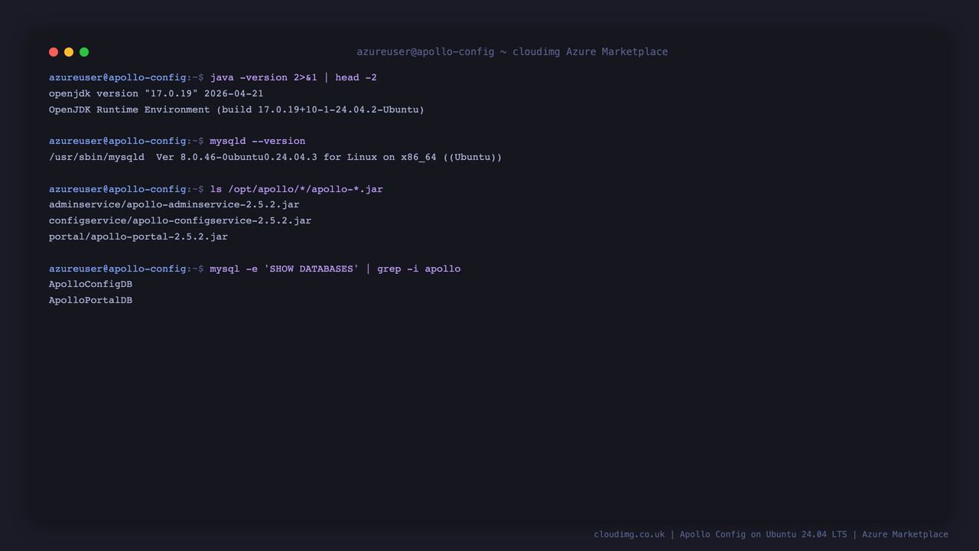Click the OpenJDK Runtime Environment build line
Image resolution: width=979 pixels, height=551 pixels.
[x=236, y=109]
